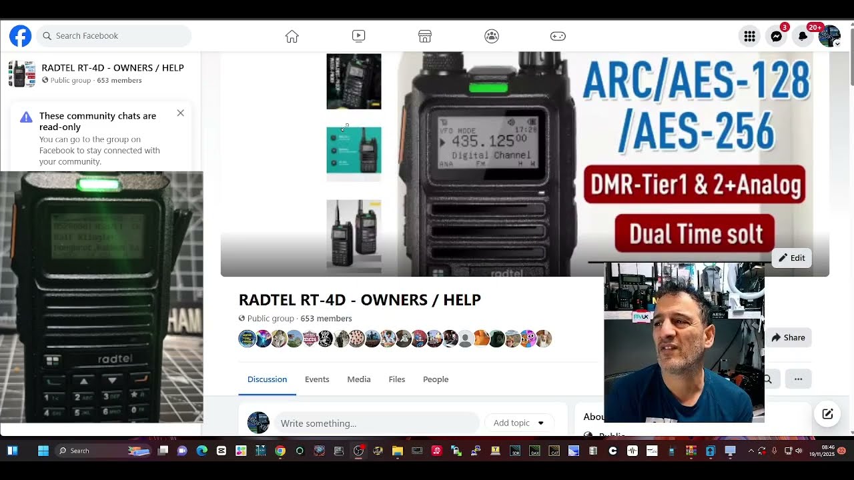Open the Facebook menu grid icon
The width and height of the screenshot is (854, 480).
[750, 36]
